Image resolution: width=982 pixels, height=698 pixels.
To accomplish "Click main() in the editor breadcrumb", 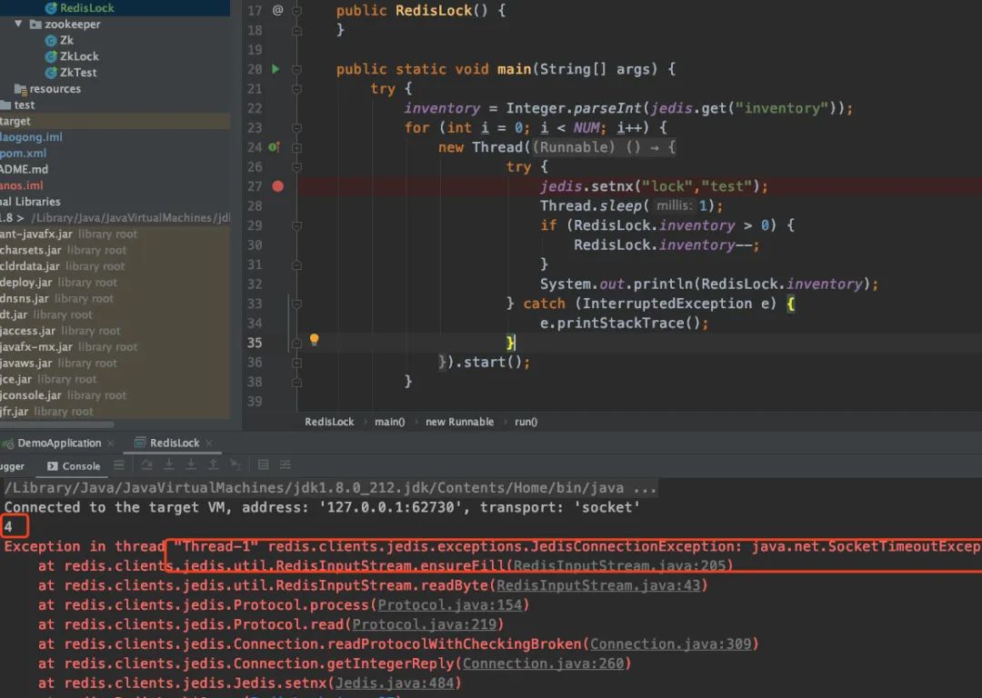I will (x=389, y=422).
